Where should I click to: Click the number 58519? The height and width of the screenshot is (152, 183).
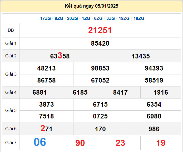[154, 80]
